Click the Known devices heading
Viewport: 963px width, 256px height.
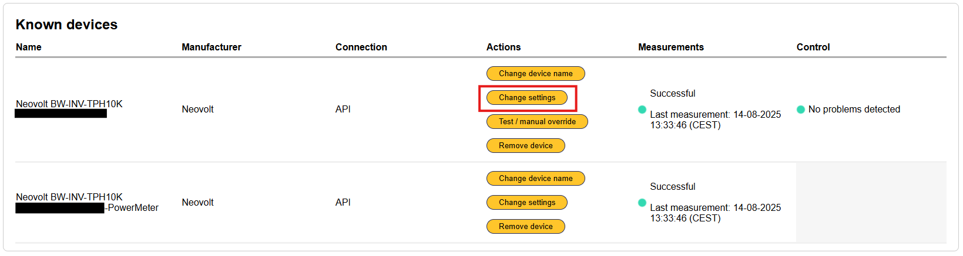click(x=66, y=25)
